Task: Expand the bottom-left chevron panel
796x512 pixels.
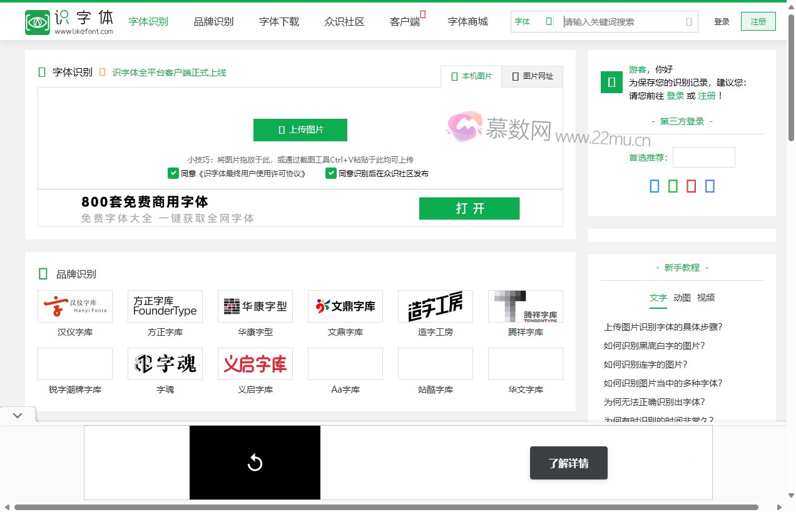Action: coord(18,414)
